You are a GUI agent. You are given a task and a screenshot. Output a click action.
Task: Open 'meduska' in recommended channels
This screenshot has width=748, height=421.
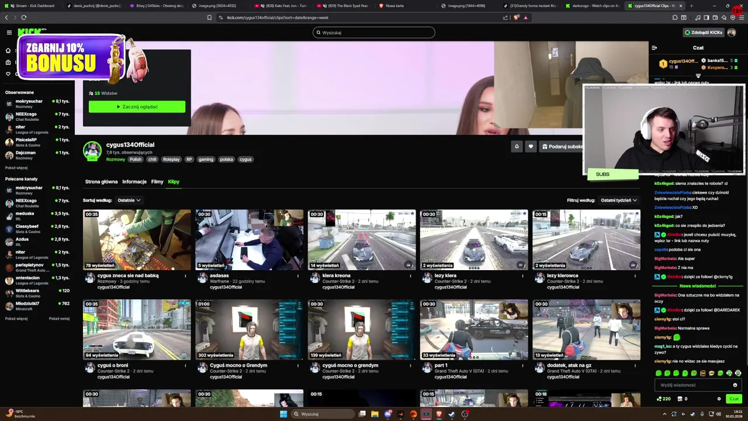point(37,216)
